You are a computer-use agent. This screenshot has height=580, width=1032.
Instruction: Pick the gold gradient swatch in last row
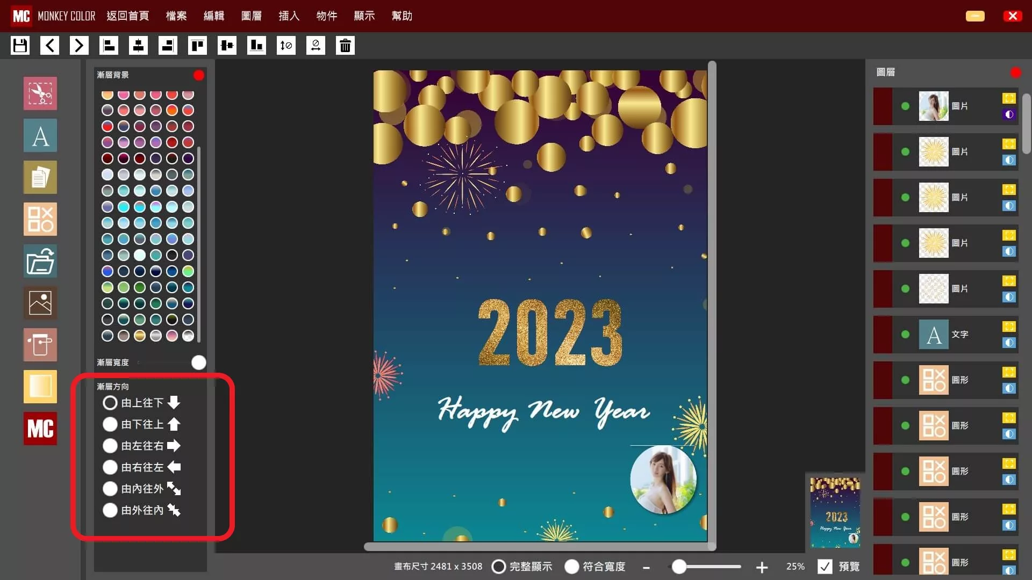140,336
